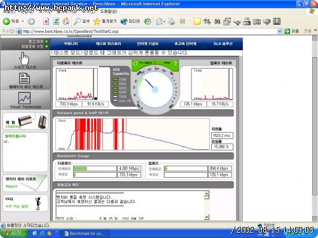Image resolution: width=318 pixels, height=238 pixels.
Task: Click the 자주 하는 질문 FAQ link
Action: coord(17,206)
